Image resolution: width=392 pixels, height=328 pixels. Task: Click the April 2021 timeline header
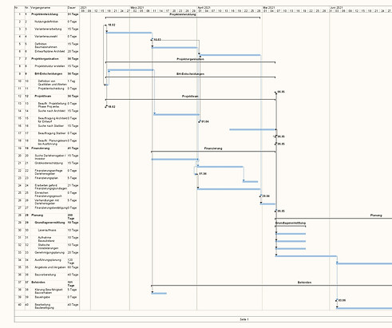(204, 8)
